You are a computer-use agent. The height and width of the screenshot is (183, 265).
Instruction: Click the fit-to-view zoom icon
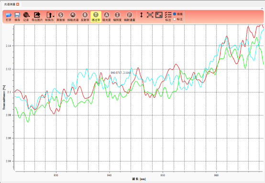[150, 15]
